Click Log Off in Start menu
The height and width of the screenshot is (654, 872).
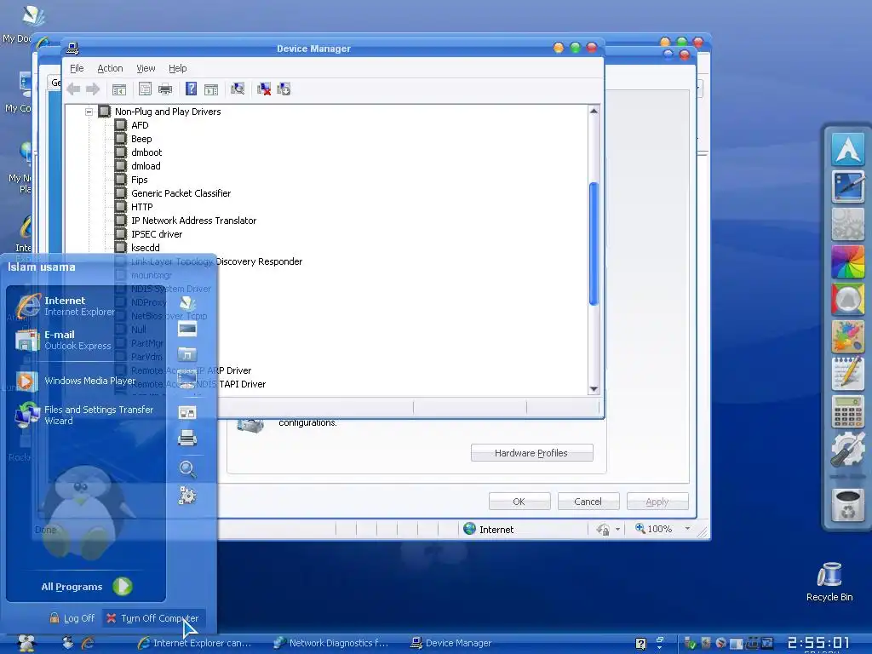click(x=72, y=618)
